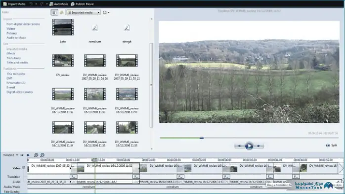Open the Redo history dropdown arrow
This screenshot has width=345, height=194.
click(47, 4)
